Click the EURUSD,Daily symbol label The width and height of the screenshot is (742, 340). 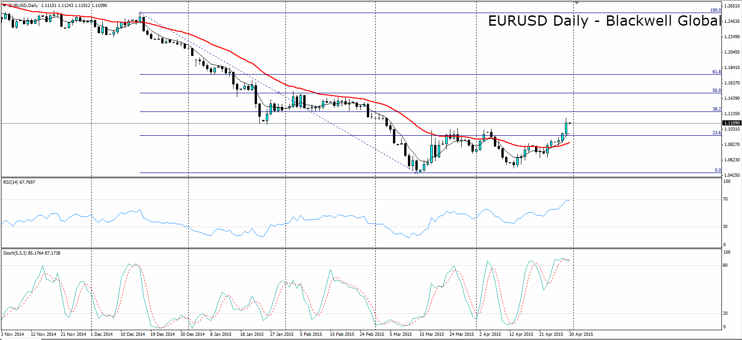click(x=23, y=6)
